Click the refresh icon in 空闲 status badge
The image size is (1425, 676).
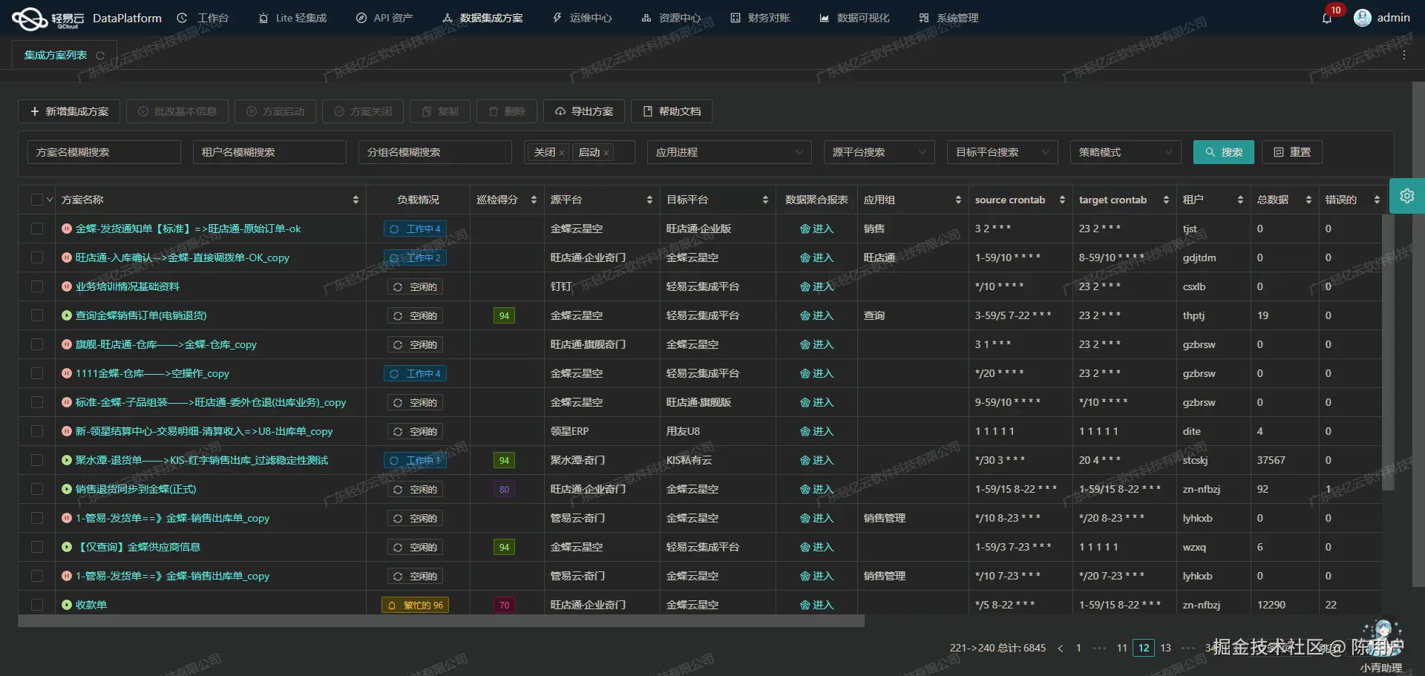click(398, 286)
